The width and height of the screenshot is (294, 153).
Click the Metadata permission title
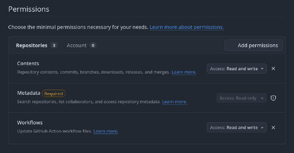29,93
